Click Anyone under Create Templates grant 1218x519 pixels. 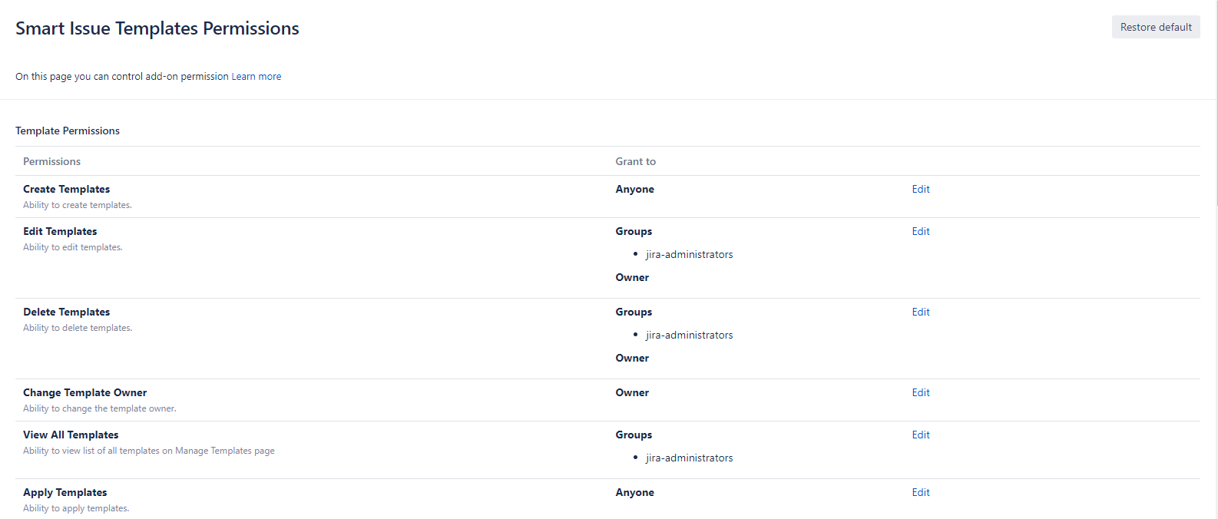634,189
